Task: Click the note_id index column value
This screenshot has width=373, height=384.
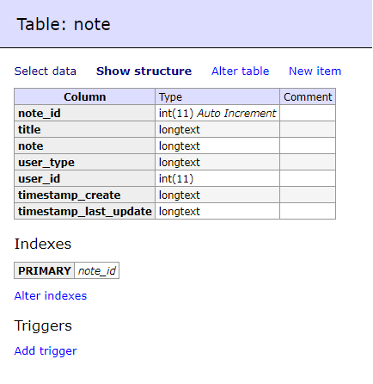Action: click(97, 270)
